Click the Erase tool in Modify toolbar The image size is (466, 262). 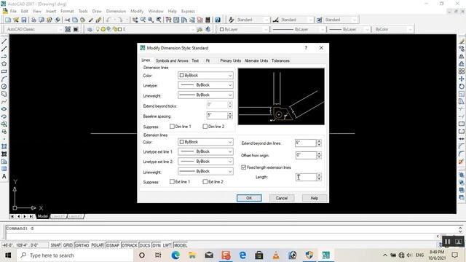point(461,41)
